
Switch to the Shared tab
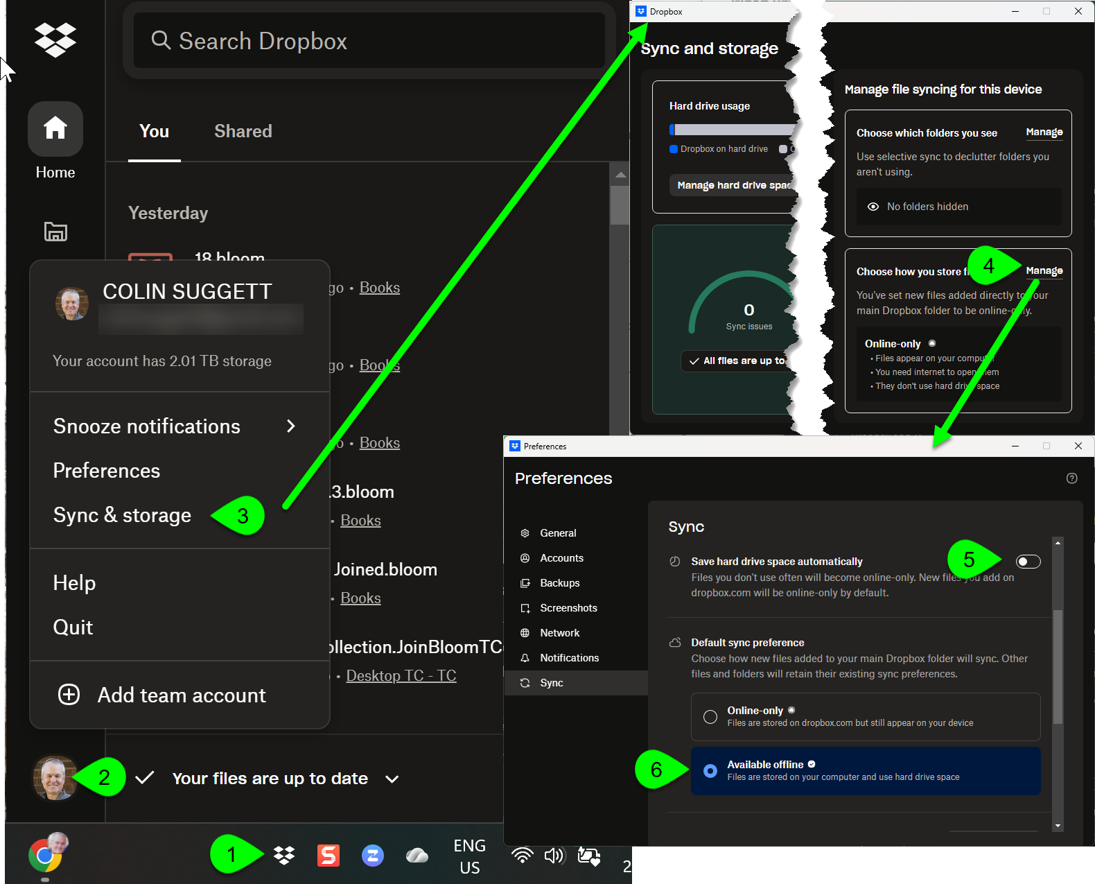pos(243,131)
